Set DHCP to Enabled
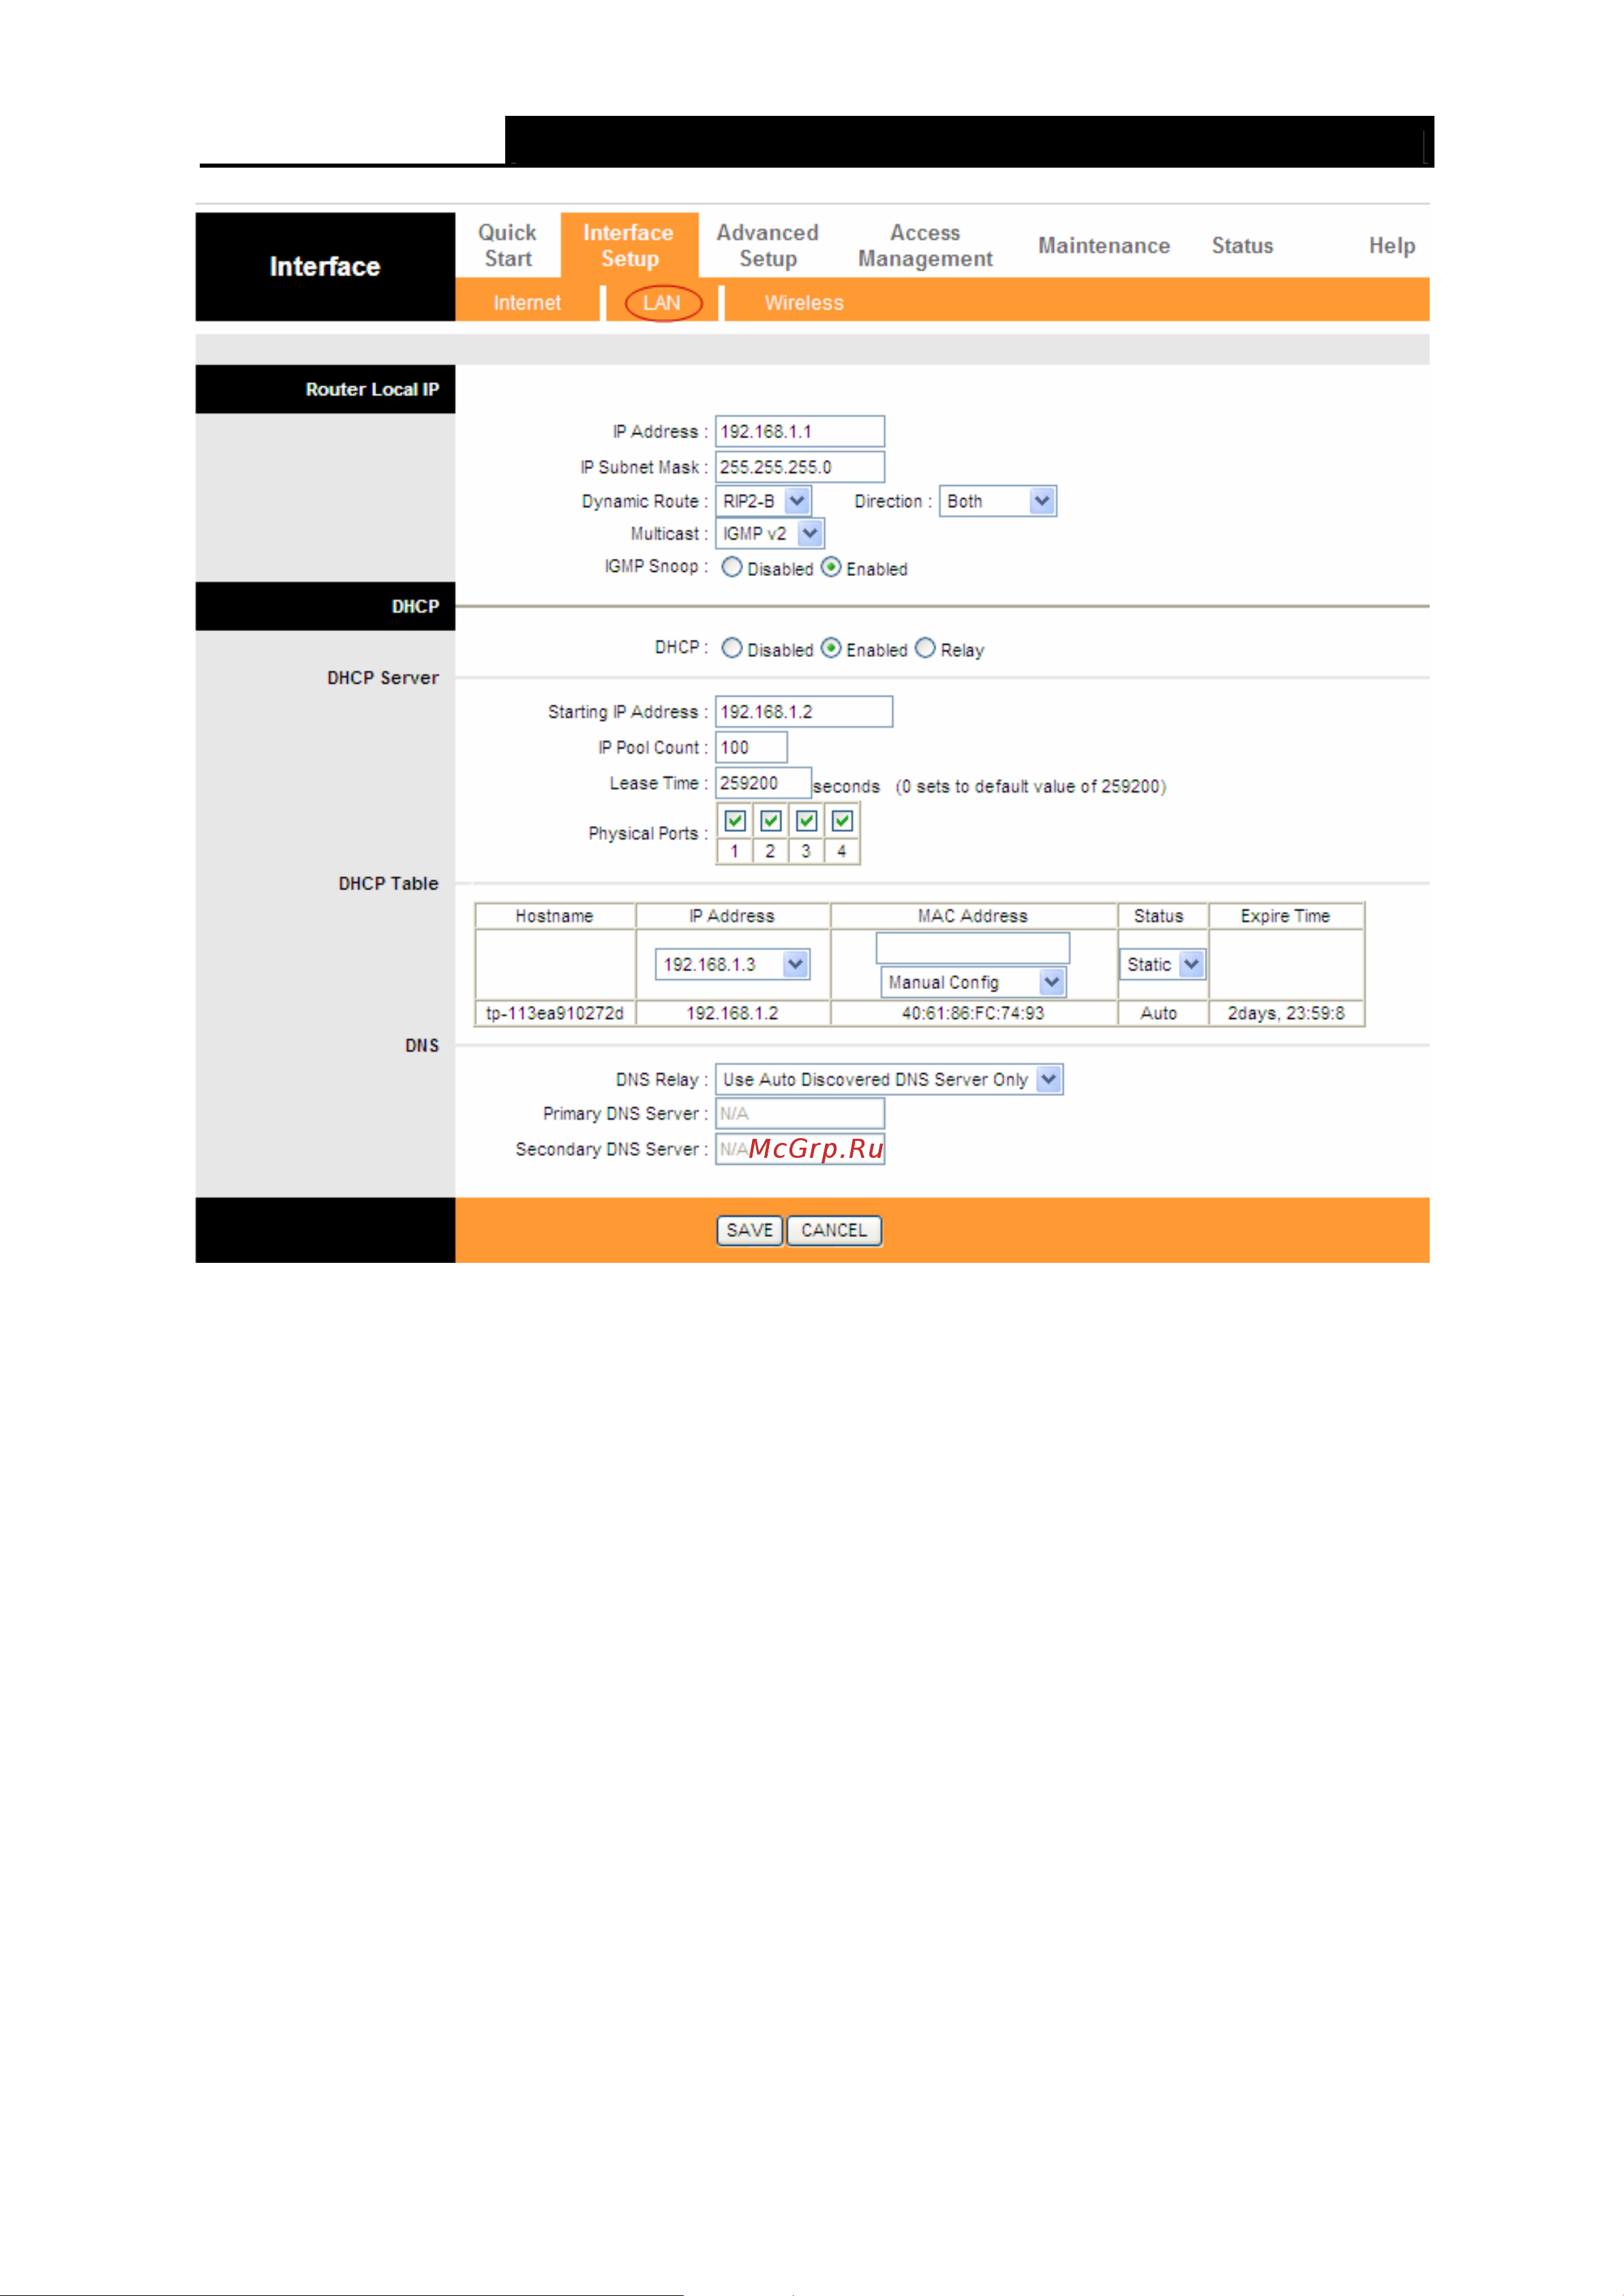1624x2296 pixels. 830,648
